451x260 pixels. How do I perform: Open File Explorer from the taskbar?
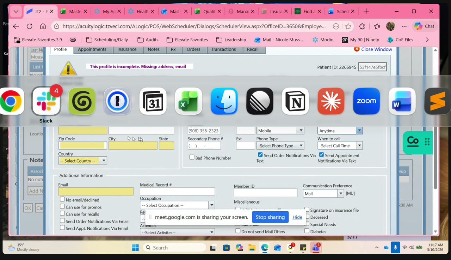pos(252,248)
